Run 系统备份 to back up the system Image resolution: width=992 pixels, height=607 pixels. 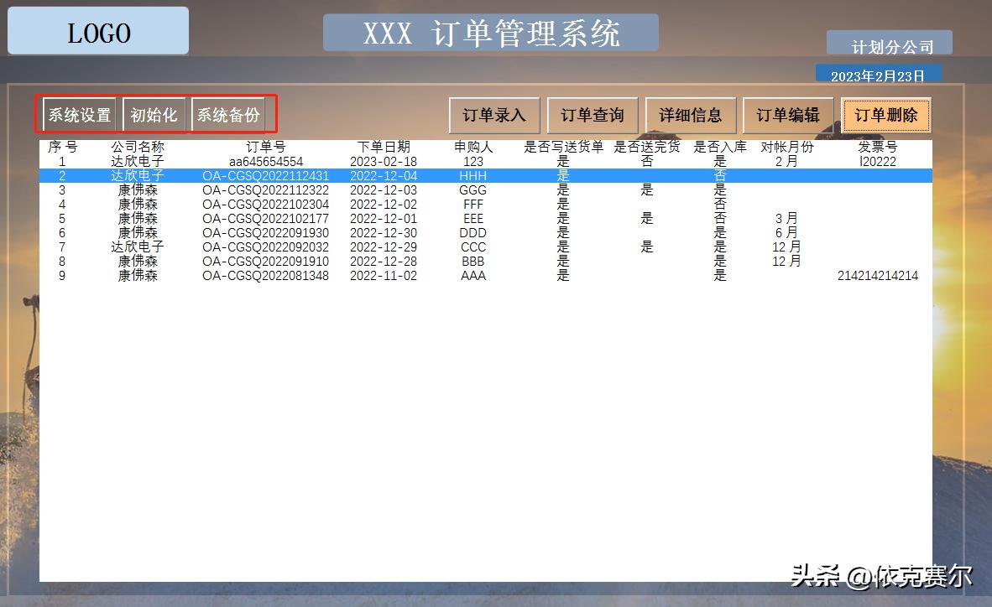point(229,115)
